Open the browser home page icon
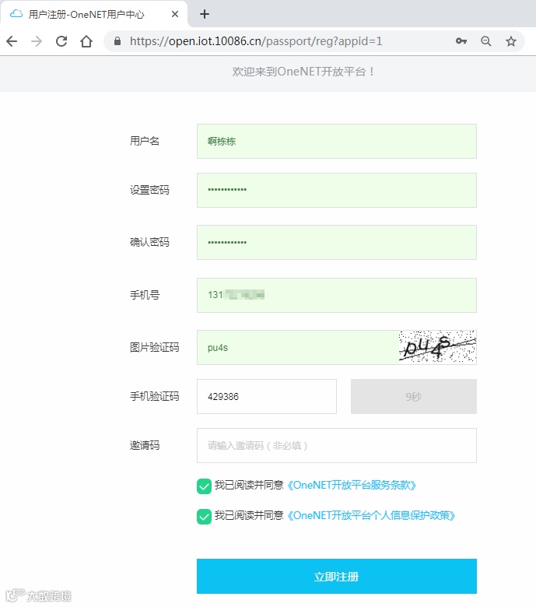536x607 pixels. click(86, 41)
